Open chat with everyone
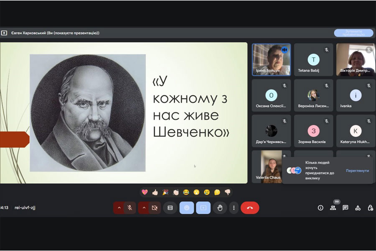The height and width of the screenshot is (251, 376). pos(346,208)
